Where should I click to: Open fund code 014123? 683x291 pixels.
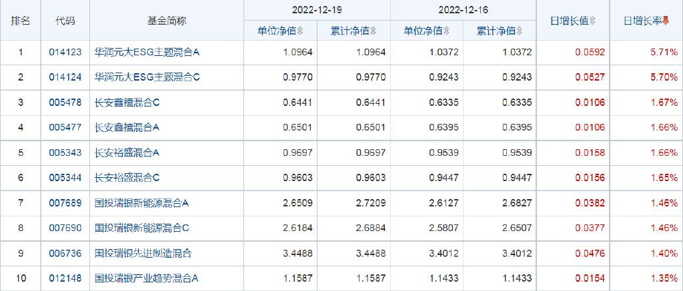(x=65, y=53)
